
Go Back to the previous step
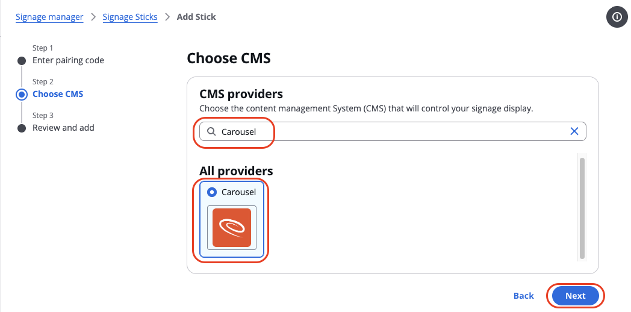(x=524, y=296)
